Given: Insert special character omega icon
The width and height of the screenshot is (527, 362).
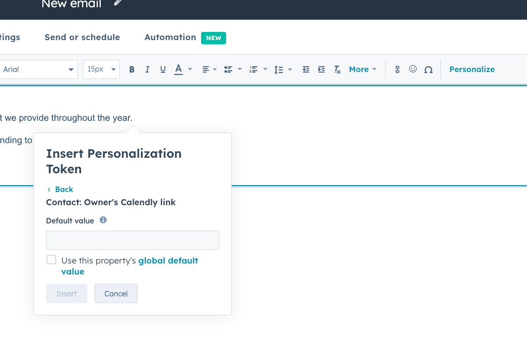Looking at the screenshot, I should tap(429, 70).
